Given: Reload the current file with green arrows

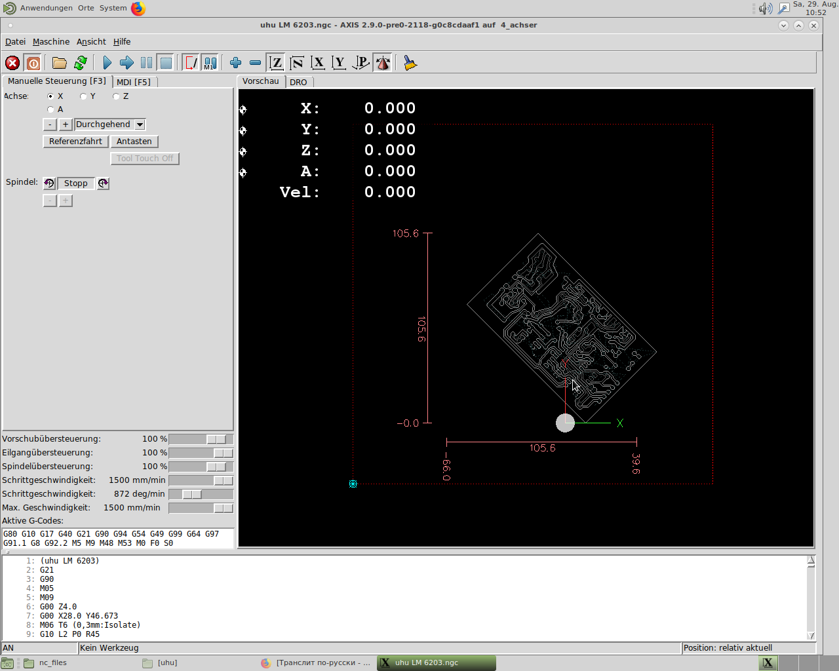Looking at the screenshot, I should (81, 63).
